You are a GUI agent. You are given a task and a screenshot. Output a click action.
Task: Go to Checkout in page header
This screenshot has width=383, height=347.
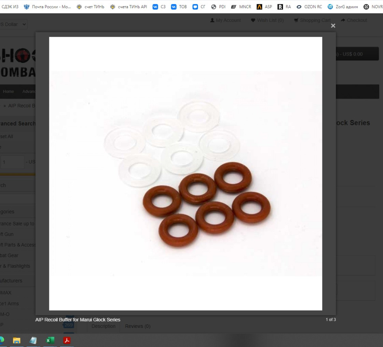(x=354, y=20)
